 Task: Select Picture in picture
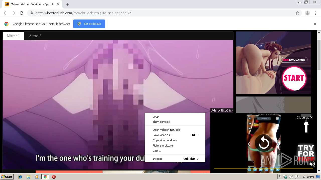click(175, 145)
